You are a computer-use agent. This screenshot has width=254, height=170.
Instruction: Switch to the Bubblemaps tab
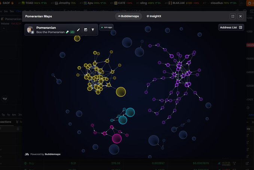point(128,16)
